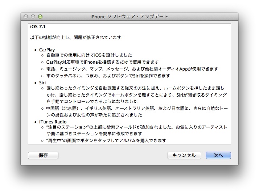Click the line starting 電話、ミュージック、マップ
Image resolution: width=259 pixels, height=194 pixels.
point(132,69)
